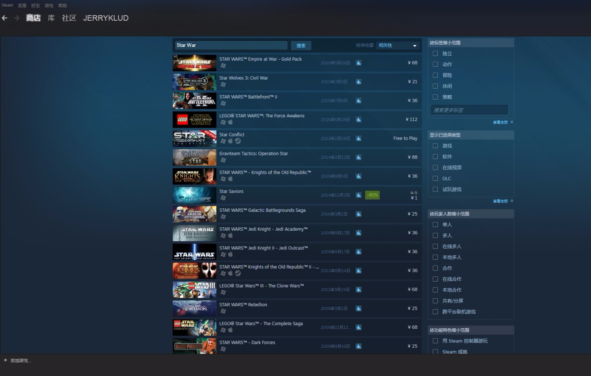Open Star Conflict game thumbnail
591x376 pixels.
(x=195, y=138)
